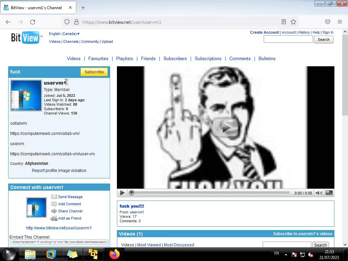
Task: Click the channel URL link bitview.net/user/uservm1
Action: pyautogui.click(x=59, y=228)
